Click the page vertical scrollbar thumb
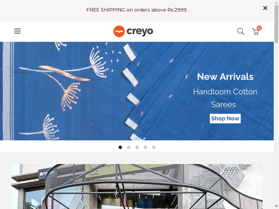This screenshot has height=209, width=279. click(x=276, y=24)
